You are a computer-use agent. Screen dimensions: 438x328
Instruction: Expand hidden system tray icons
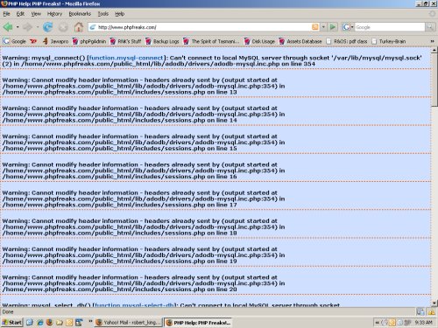click(377, 323)
